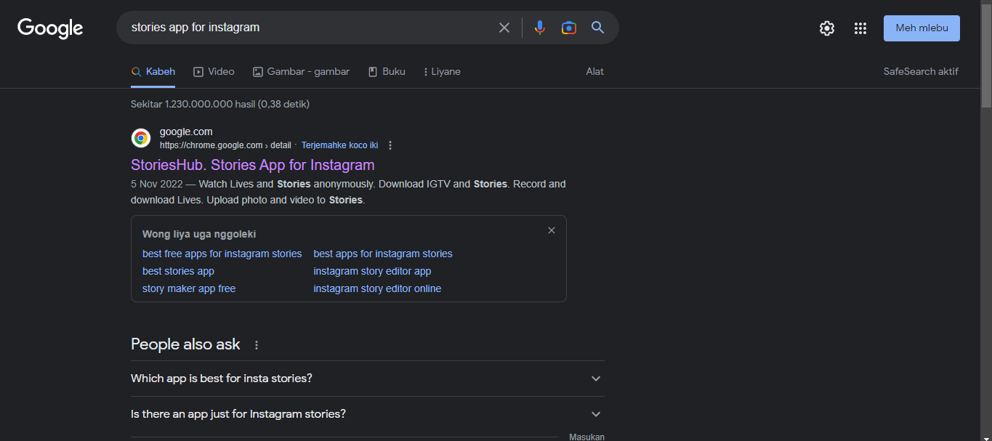Clear the search box text
992x441 pixels.
click(504, 28)
